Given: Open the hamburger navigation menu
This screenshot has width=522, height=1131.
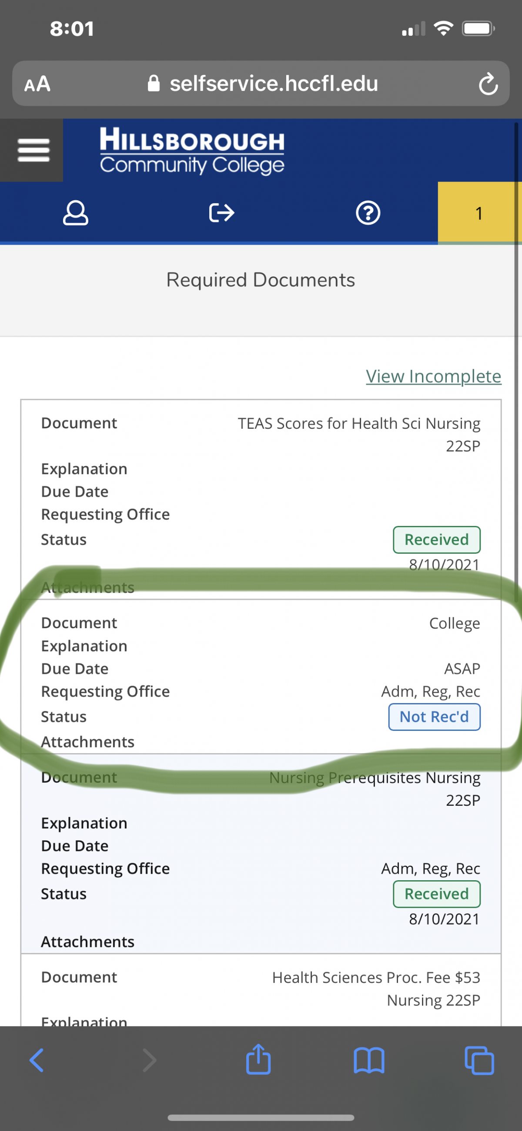Looking at the screenshot, I should click(33, 150).
